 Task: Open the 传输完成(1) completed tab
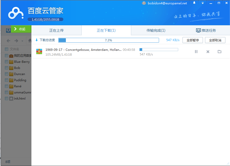pos(156,30)
